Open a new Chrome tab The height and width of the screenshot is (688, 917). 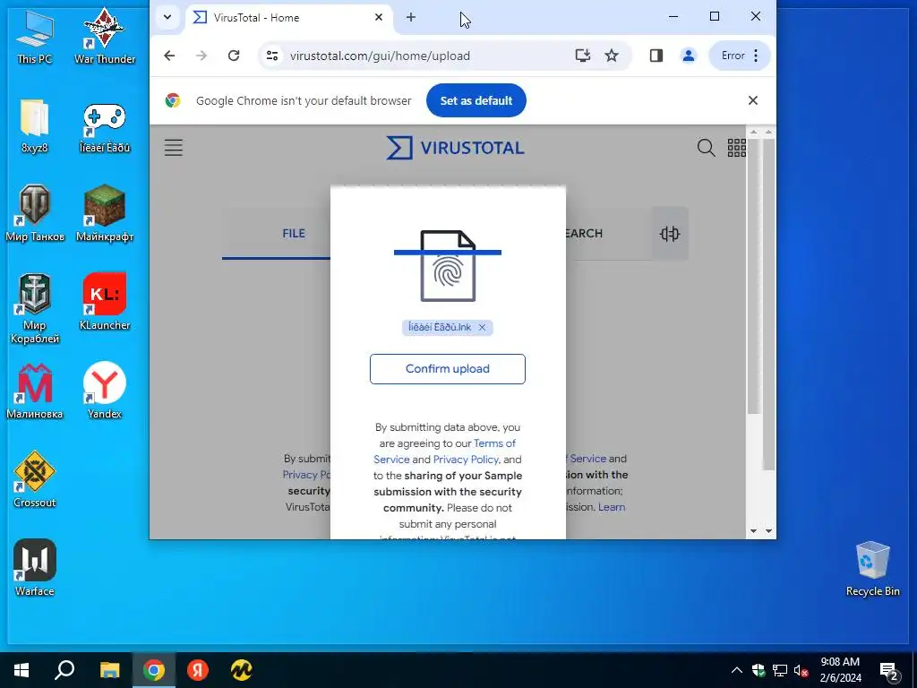pos(410,18)
